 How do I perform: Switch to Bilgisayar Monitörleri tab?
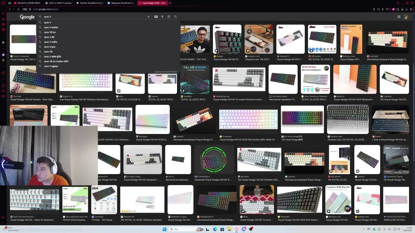click(121, 3)
